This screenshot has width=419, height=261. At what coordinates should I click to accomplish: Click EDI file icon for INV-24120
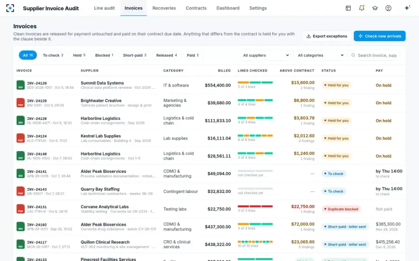pos(21,121)
